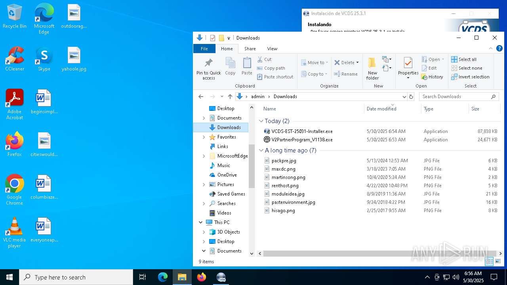Switch to large icons view button
This screenshot has height=285, width=507.
pos(498,261)
